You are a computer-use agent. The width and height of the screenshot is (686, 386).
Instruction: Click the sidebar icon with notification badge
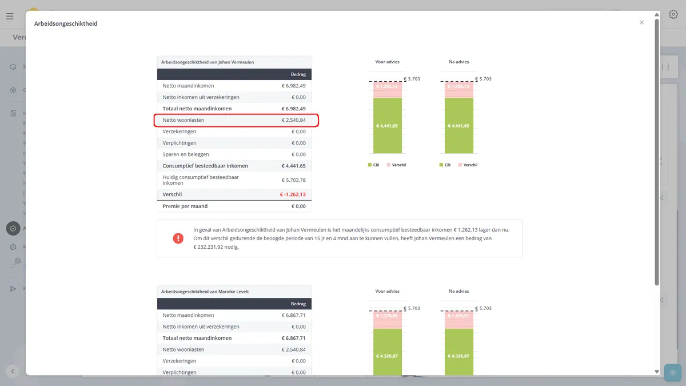coord(14,265)
